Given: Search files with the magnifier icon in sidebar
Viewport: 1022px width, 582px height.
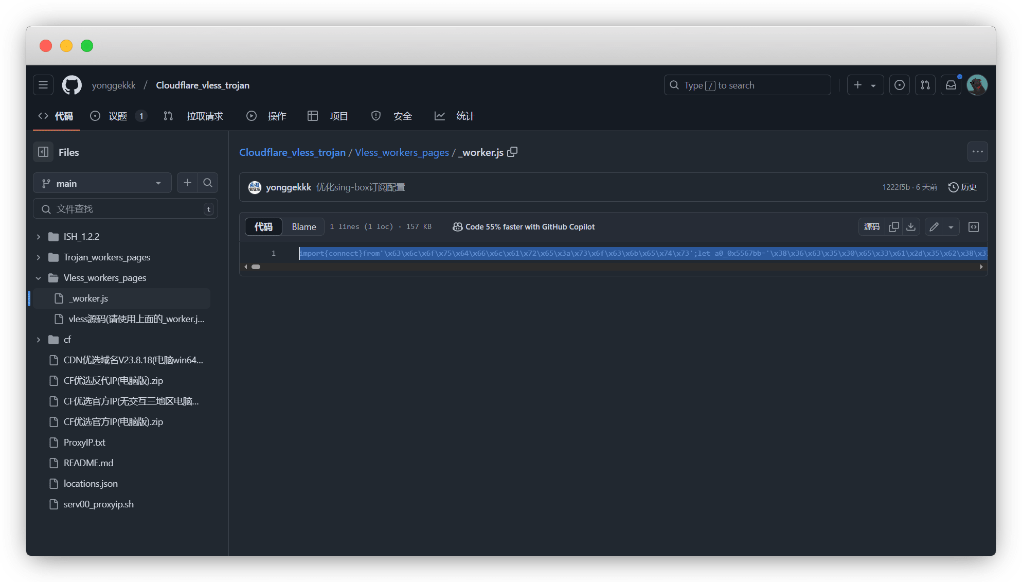Looking at the screenshot, I should tap(208, 183).
